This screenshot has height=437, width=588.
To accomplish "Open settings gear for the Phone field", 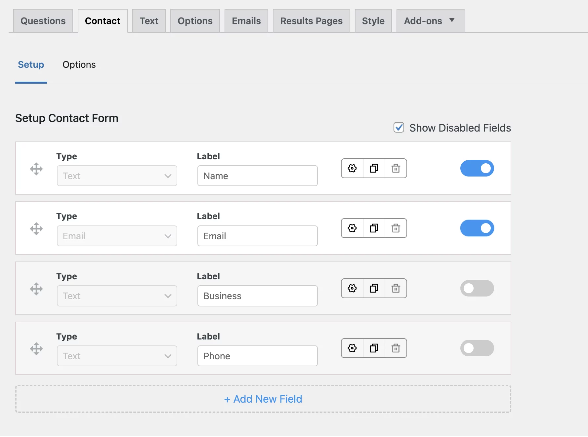I will click(x=352, y=348).
